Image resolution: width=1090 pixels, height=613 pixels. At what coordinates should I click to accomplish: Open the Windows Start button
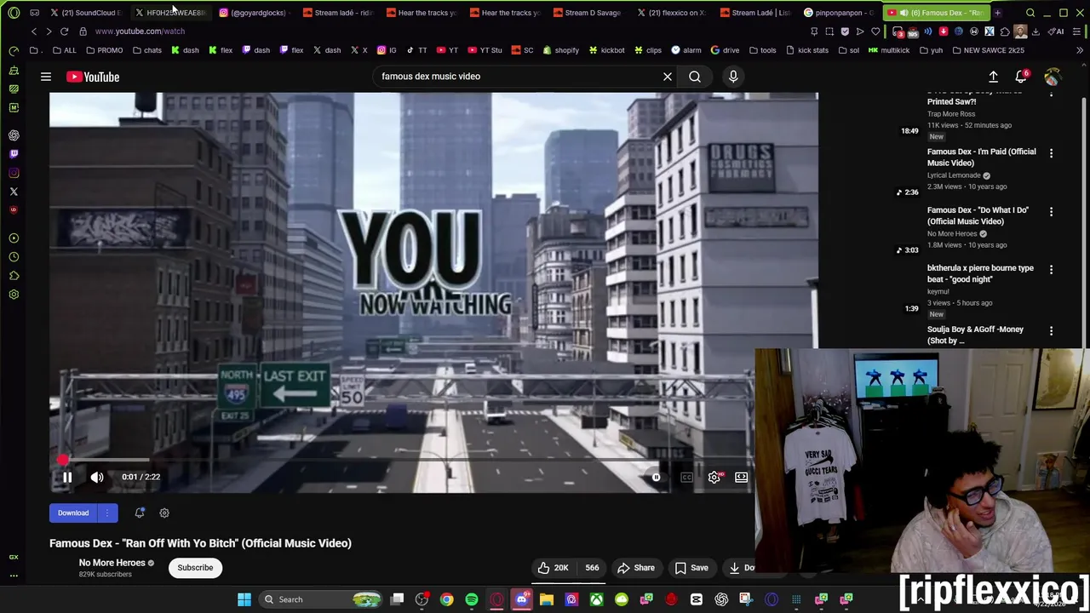[x=244, y=599]
